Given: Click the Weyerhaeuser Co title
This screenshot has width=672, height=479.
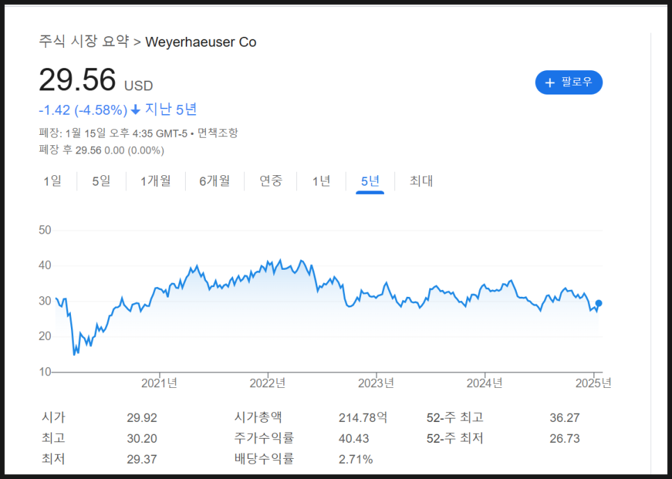Looking at the screenshot, I should 200,42.
